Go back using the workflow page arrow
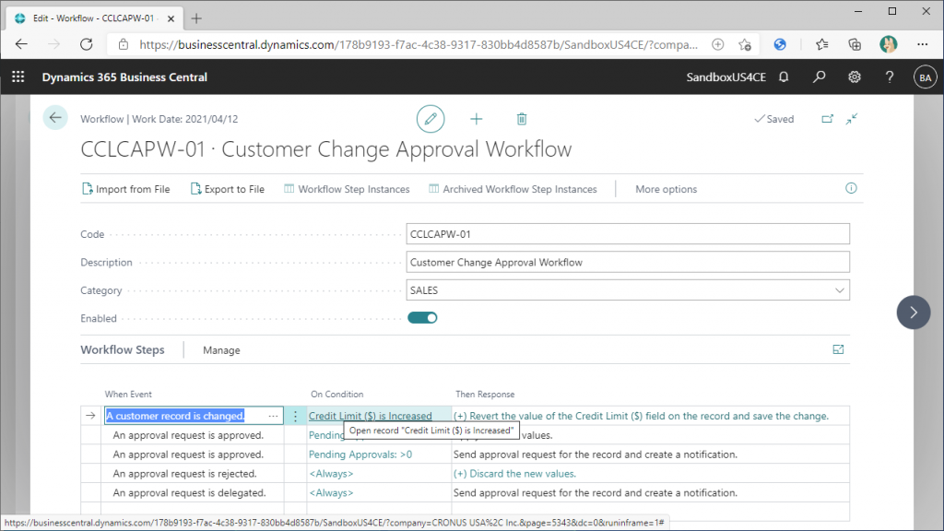The width and height of the screenshot is (944, 531). pyautogui.click(x=55, y=118)
